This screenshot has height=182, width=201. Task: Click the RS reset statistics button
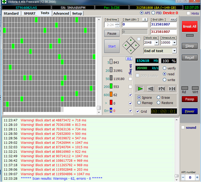pyautogui.click(x=129, y=59)
